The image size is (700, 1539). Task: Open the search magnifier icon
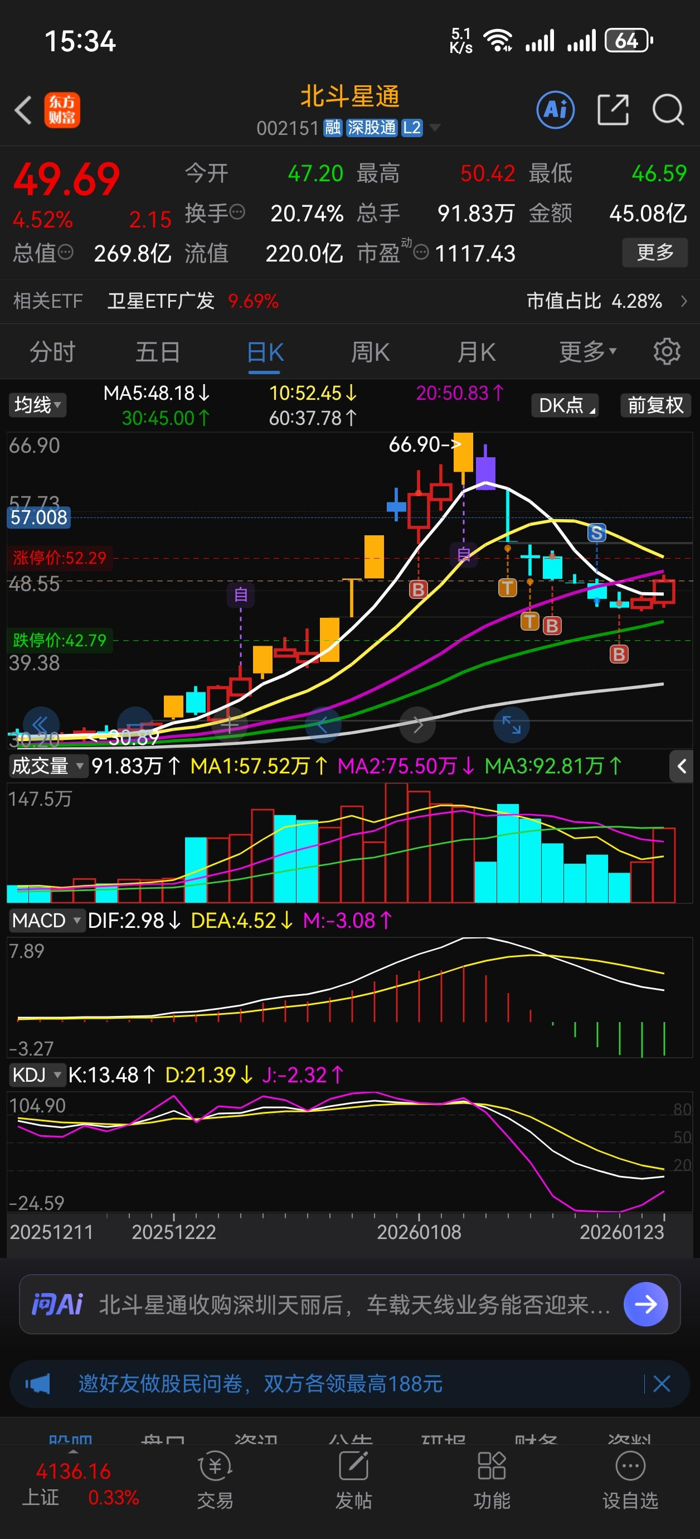click(x=668, y=110)
